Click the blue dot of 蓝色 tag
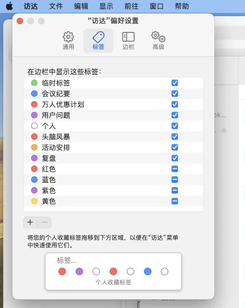This screenshot has height=308, width=245. [34, 180]
